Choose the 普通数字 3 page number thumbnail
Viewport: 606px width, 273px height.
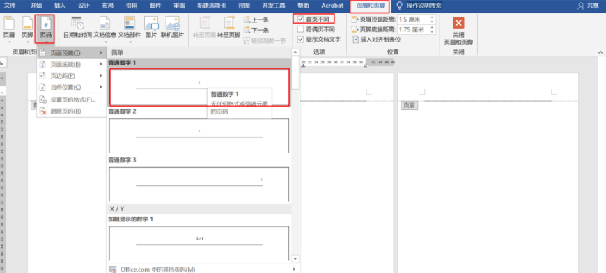click(x=199, y=184)
